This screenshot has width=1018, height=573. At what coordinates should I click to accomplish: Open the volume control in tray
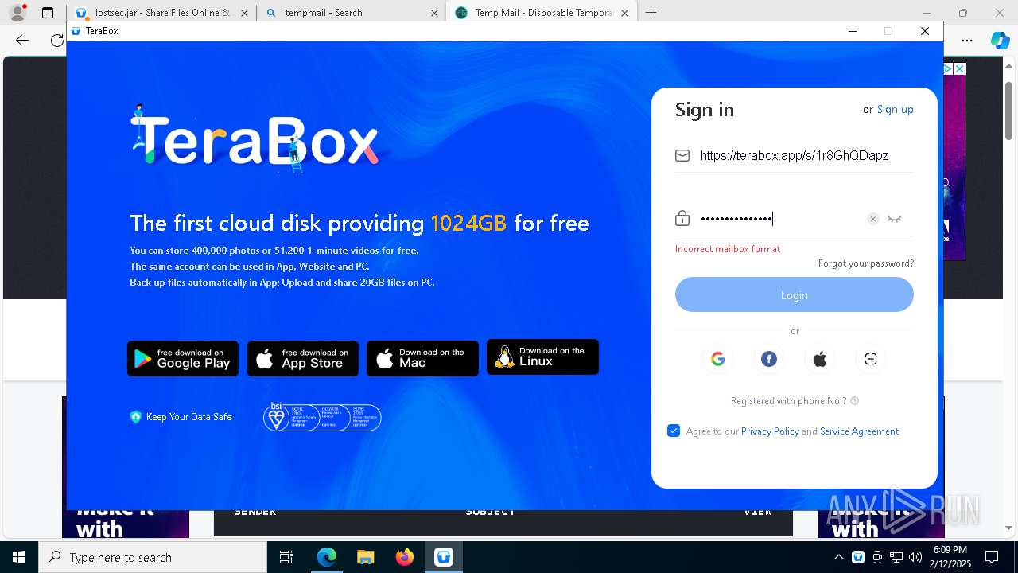tap(915, 557)
